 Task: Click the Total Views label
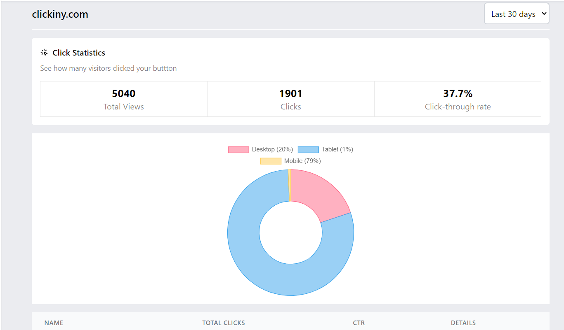click(124, 107)
